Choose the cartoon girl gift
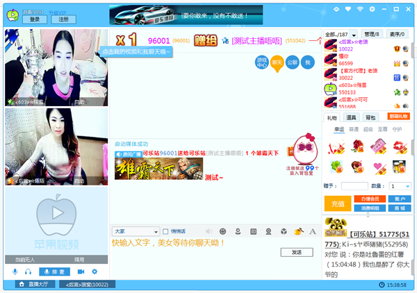Screen dimensions: 417x293 357,167
